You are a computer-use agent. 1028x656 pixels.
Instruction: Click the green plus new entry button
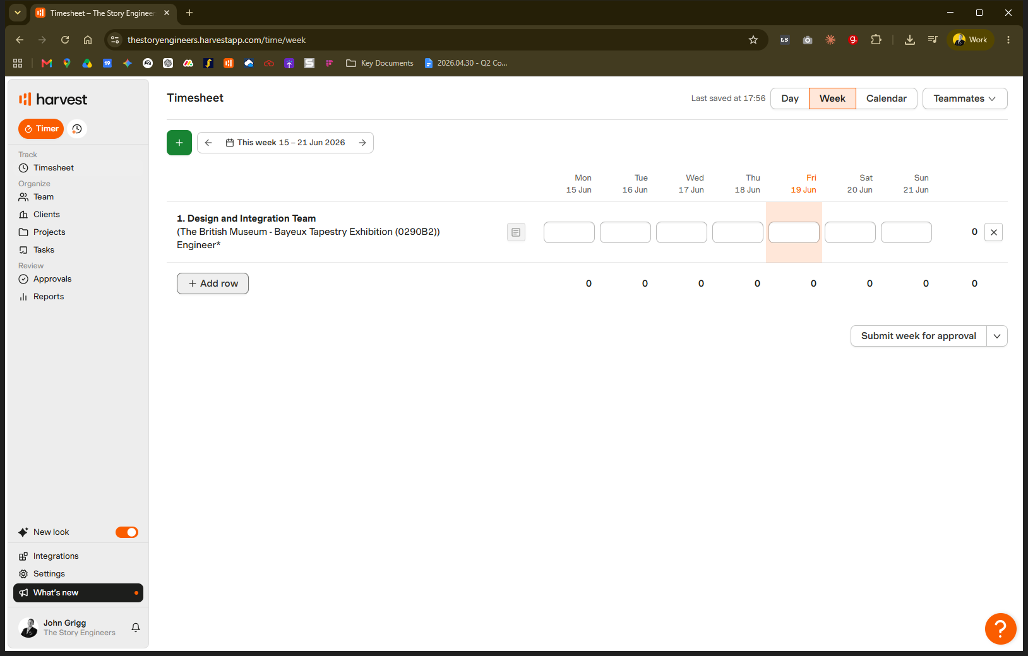coord(179,143)
